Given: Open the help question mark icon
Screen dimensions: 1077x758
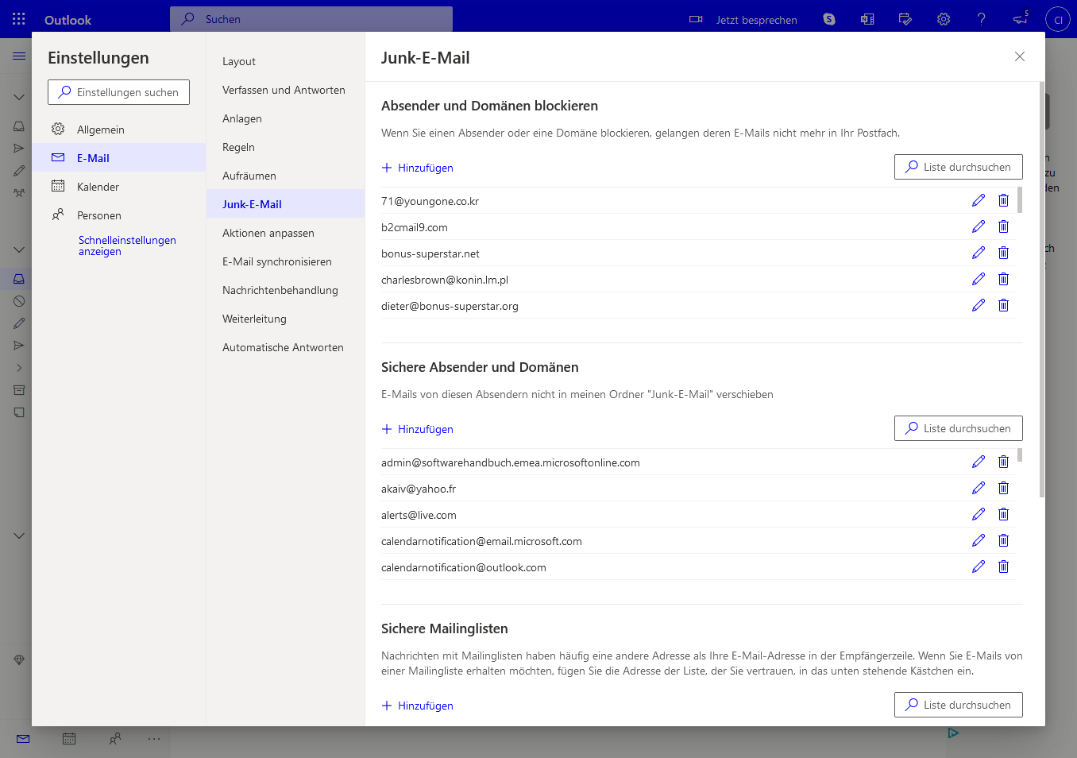Looking at the screenshot, I should [x=982, y=19].
